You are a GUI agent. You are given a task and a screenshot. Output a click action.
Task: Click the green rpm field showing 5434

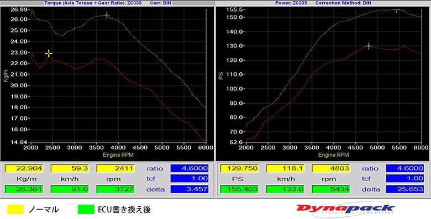[331, 189]
